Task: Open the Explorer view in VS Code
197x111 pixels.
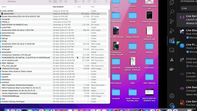Action: point(172,2)
